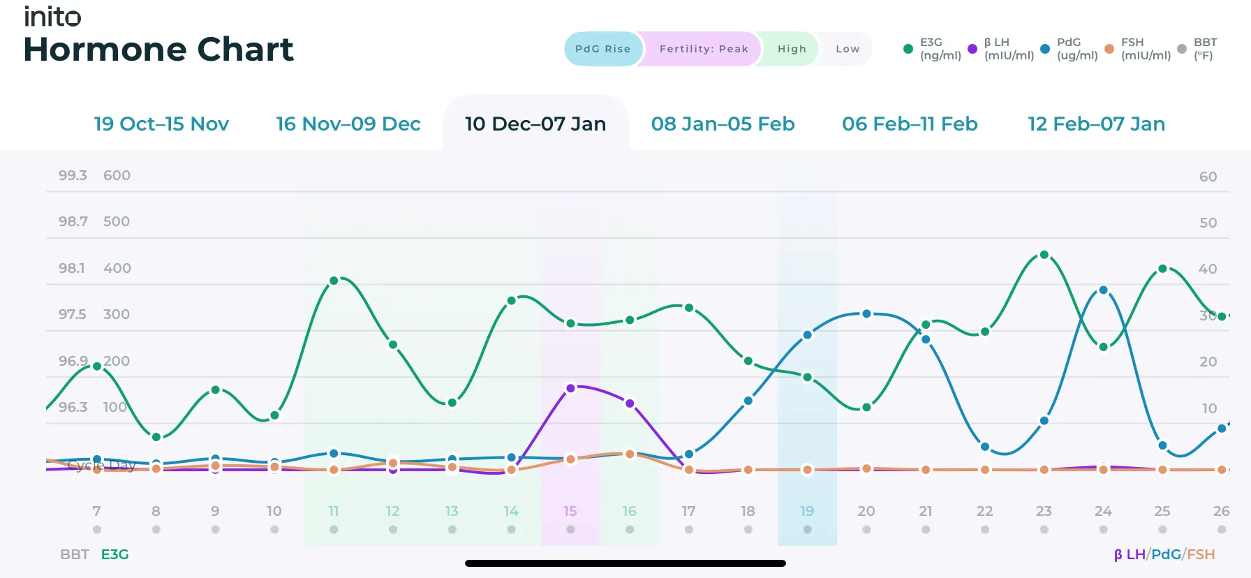Select the 06 Feb–11 Feb tab
Screen dimensions: 1251x578
point(909,124)
